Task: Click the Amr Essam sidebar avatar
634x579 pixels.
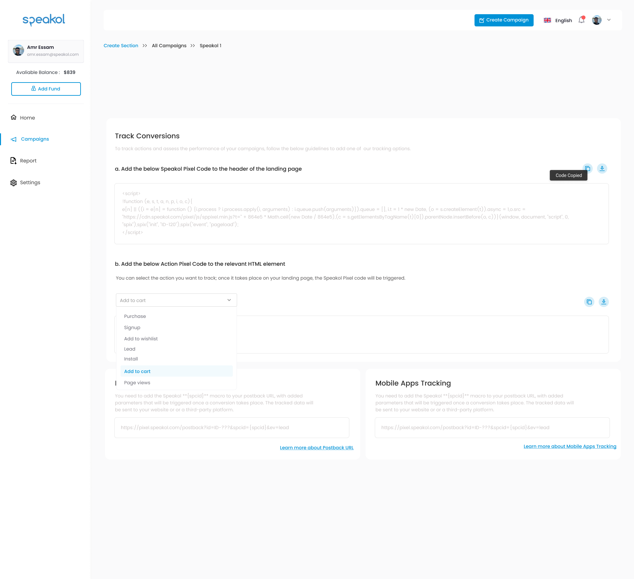Action: tap(18, 51)
